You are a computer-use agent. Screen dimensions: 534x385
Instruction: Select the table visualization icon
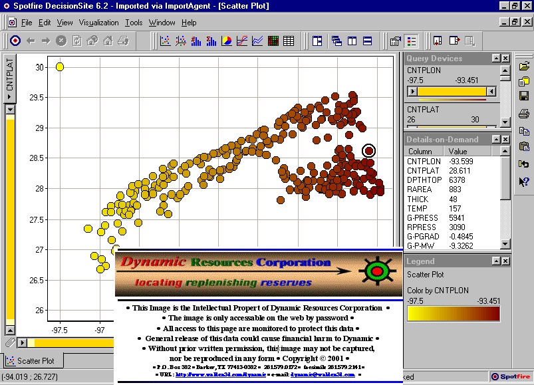tap(289, 41)
